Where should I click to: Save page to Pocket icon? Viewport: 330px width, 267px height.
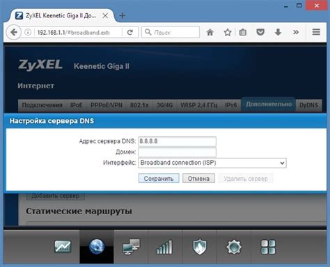[x=260, y=32]
